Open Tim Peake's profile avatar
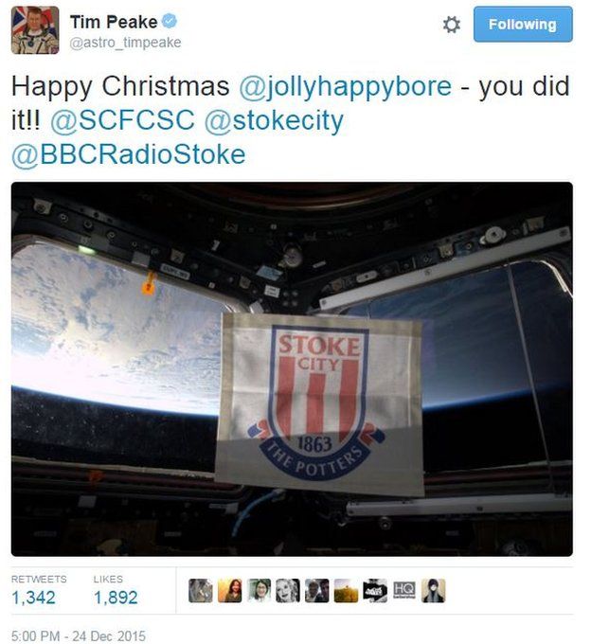Image resolution: width=591 pixels, height=644 pixels. point(35,30)
